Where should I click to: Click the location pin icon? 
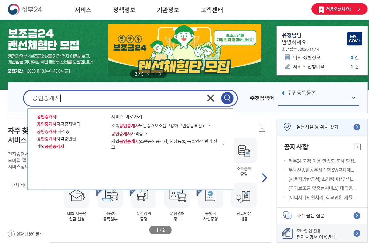287,127
